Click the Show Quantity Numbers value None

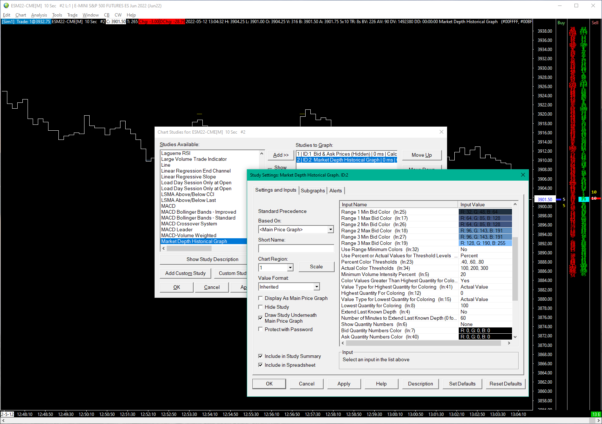coord(485,324)
